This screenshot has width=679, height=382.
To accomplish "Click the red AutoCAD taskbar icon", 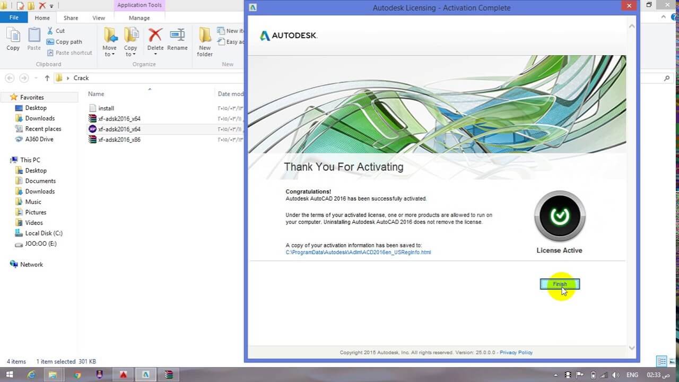I will (123, 375).
